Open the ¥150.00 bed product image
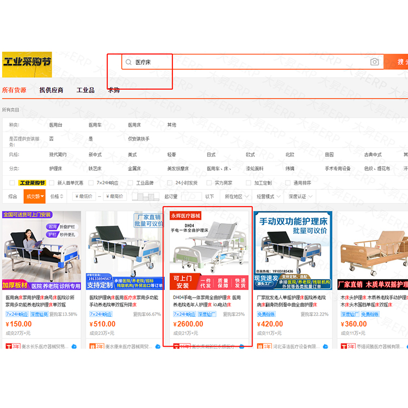Screen dimensions: 408x408 [42, 250]
